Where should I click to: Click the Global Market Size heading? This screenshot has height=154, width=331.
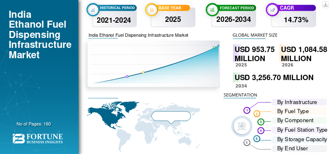click(x=255, y=35)
